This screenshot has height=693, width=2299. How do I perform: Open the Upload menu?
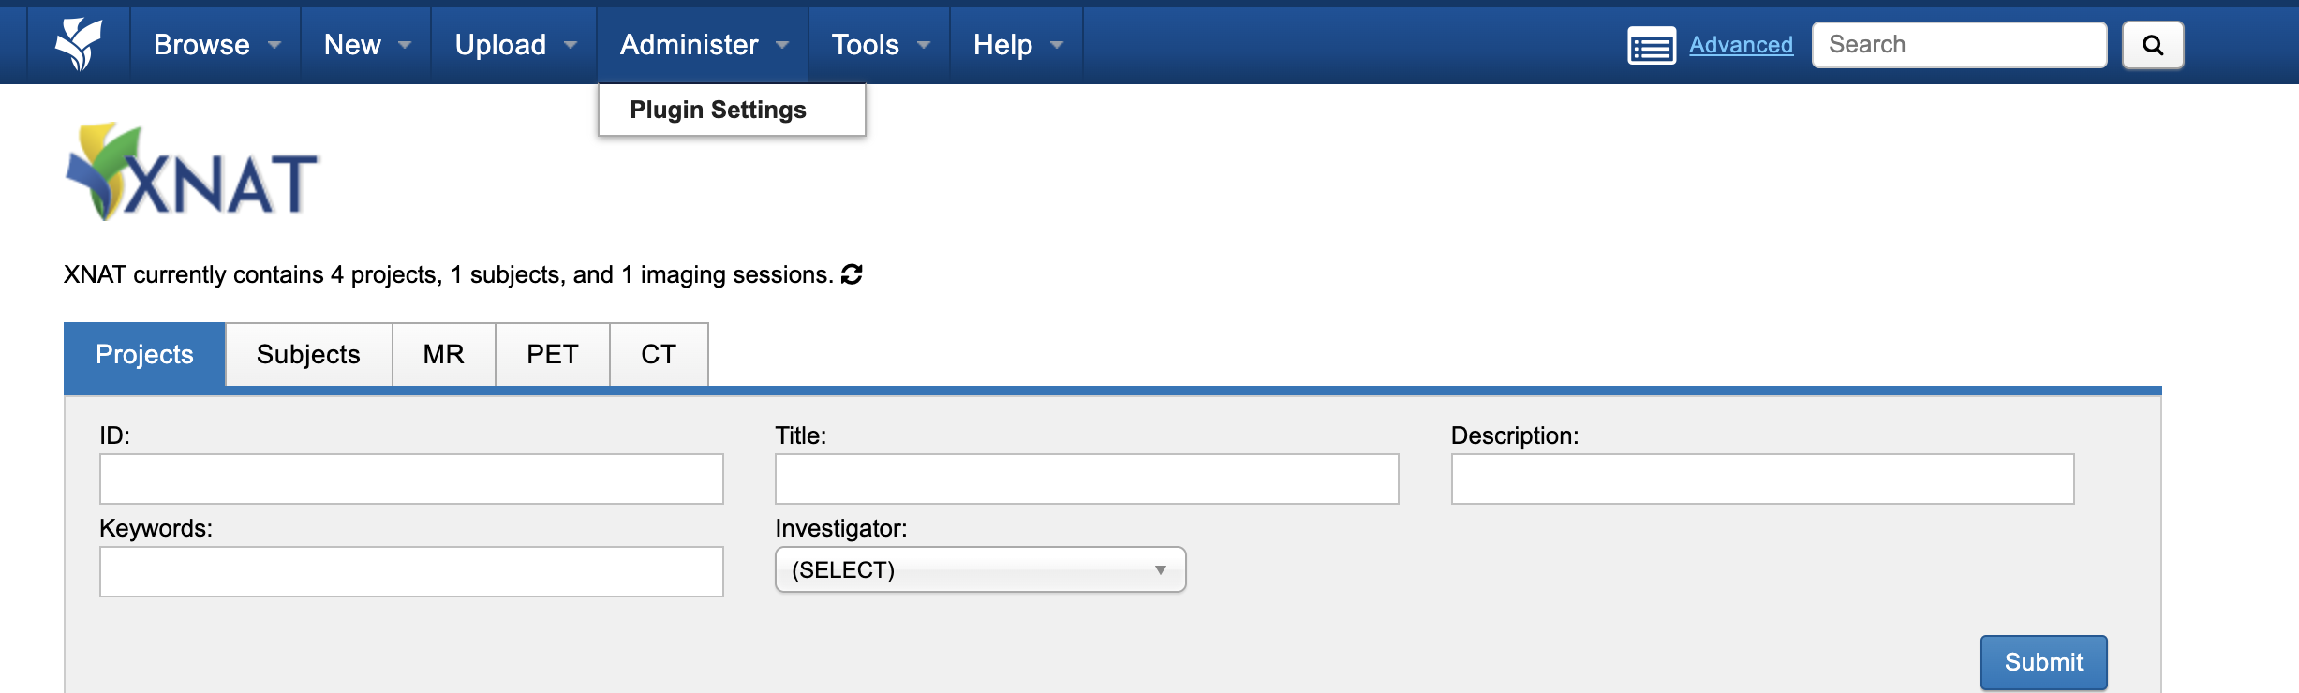514,45
